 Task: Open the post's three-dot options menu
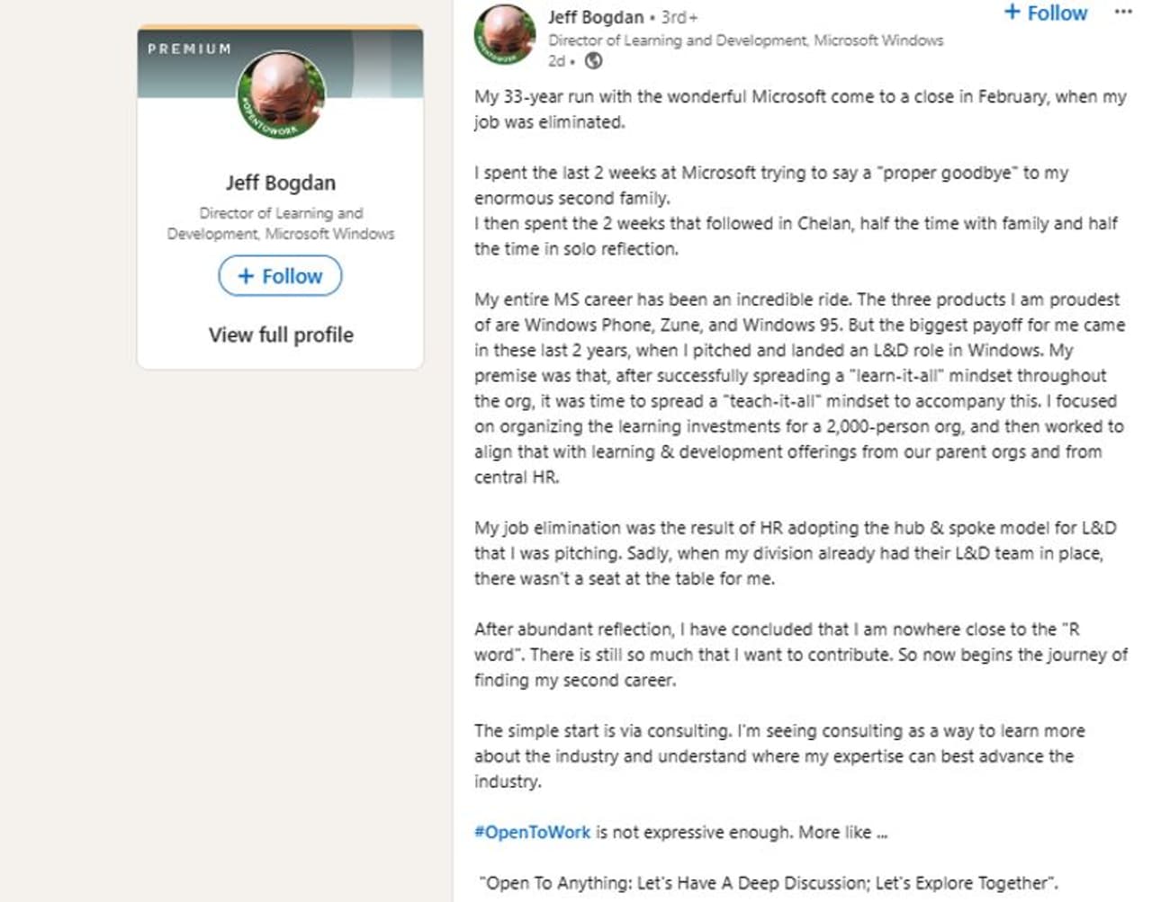click(x=1122, y=13)
